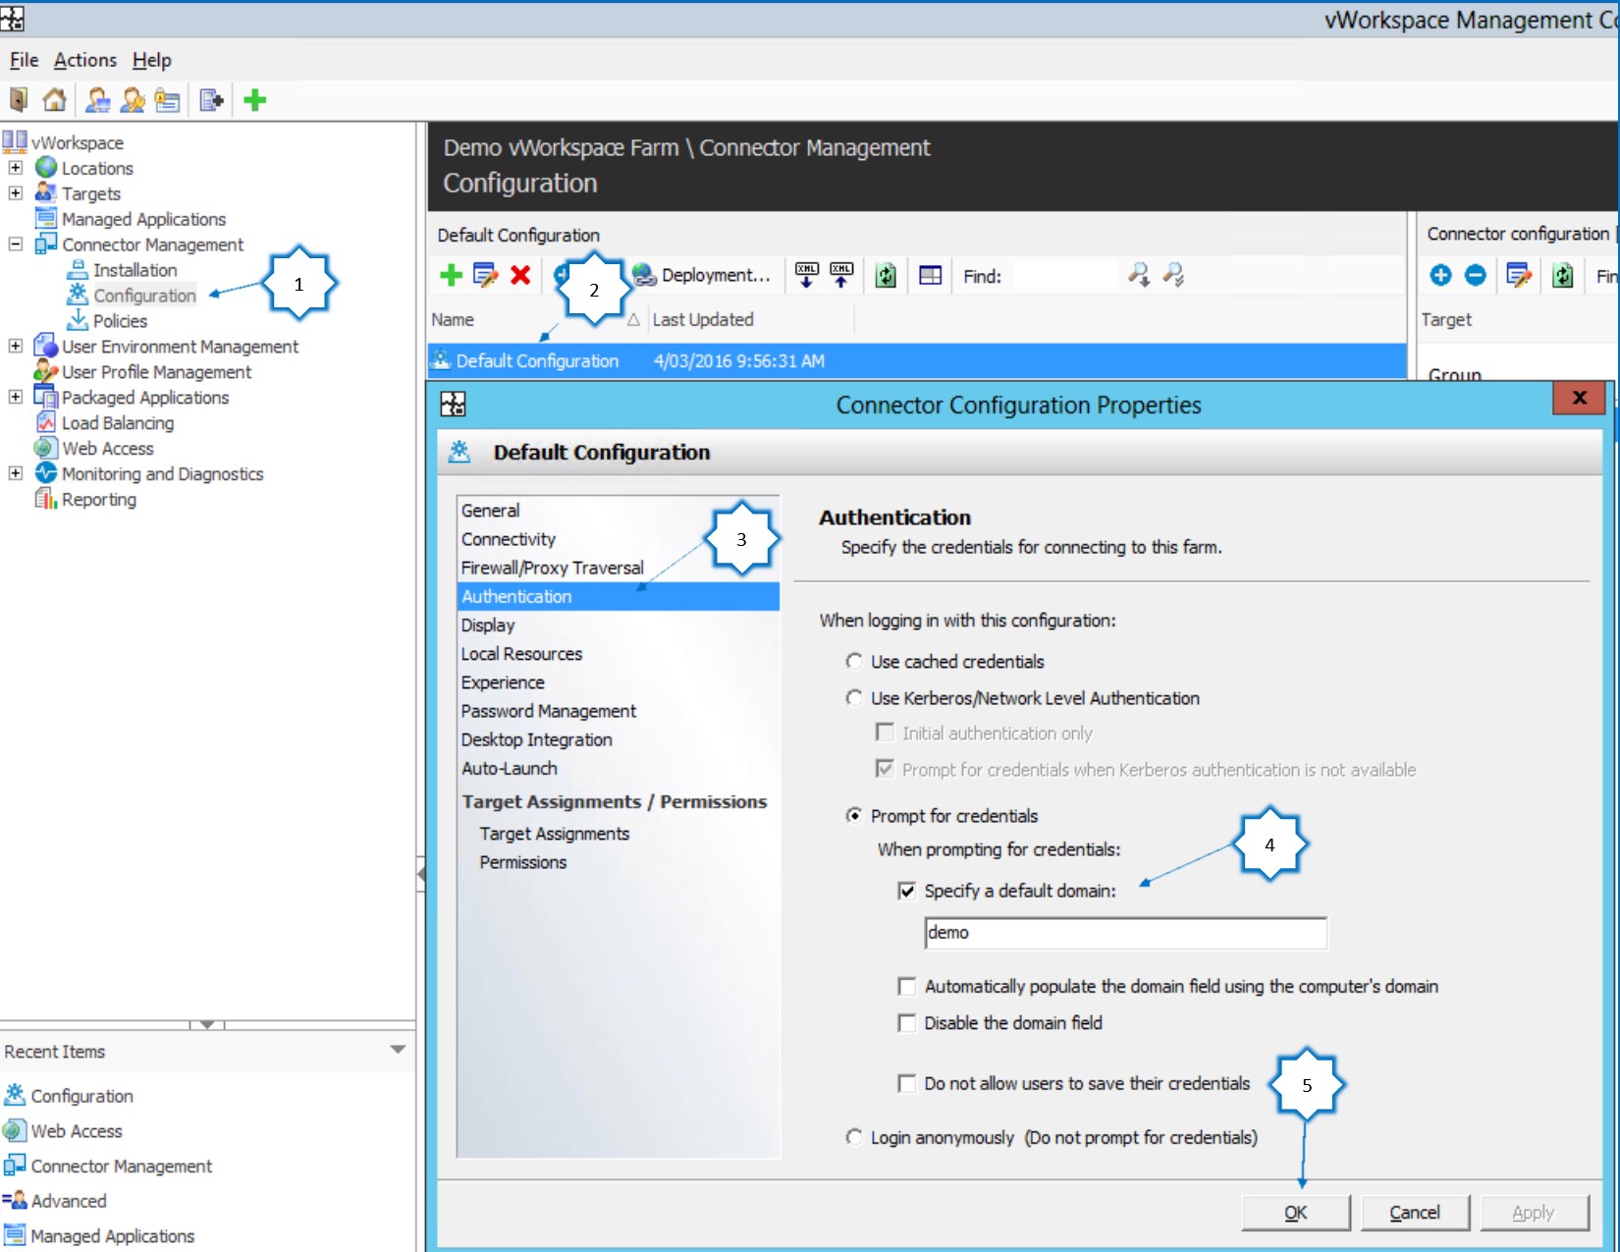Delete the selected configuration with red X

(520, 275)
